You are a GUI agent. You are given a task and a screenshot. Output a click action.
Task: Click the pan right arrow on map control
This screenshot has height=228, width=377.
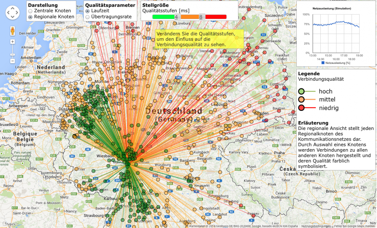[x=17, y=13]
